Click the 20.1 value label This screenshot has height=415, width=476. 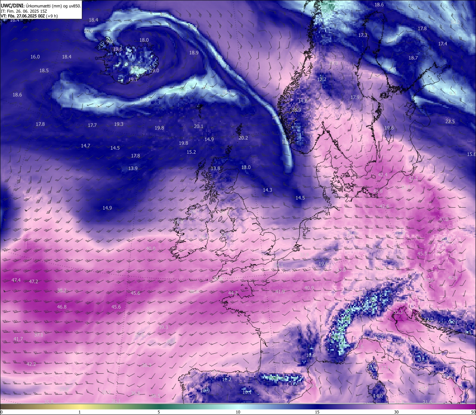pos(199,127)
